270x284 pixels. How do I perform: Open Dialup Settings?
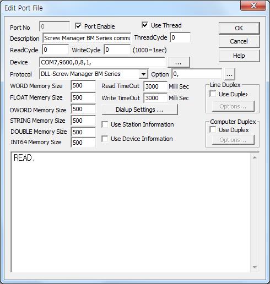click(139, 110)
